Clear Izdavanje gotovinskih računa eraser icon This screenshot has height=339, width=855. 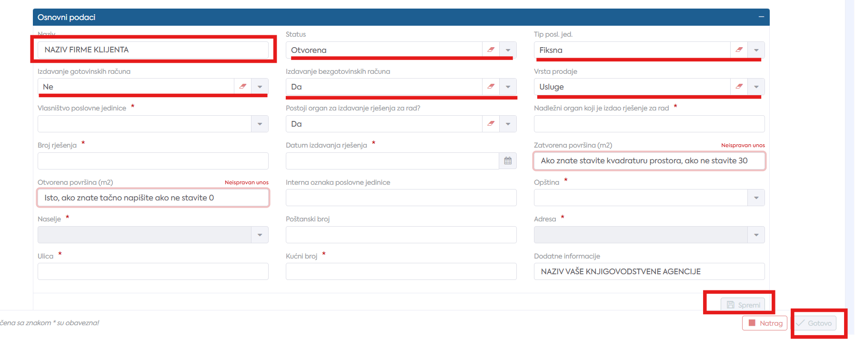point(242,87)
